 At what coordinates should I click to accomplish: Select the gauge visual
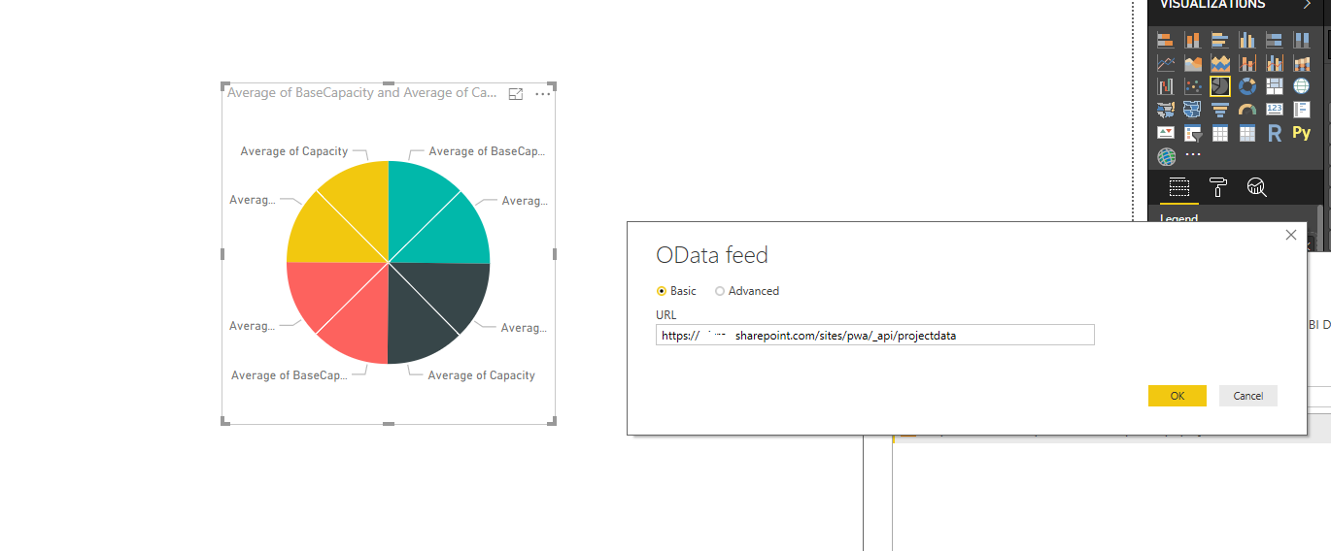click(1247, 110)
